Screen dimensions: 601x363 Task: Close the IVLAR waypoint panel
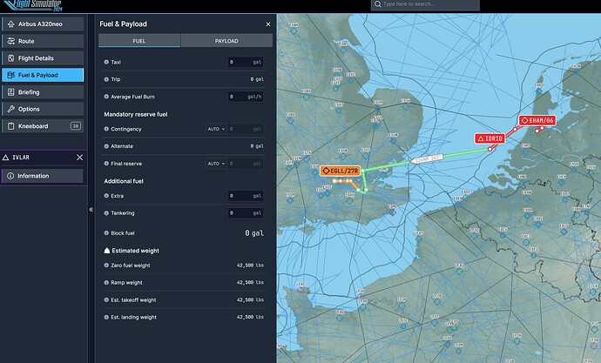pyautogui.click(x=79, y=158)
